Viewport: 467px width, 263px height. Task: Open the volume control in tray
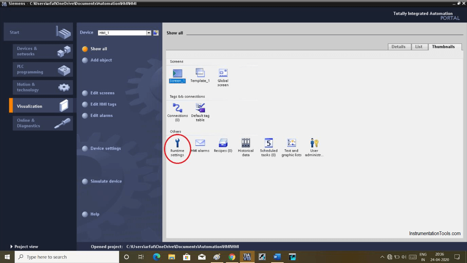coord(404,257)
